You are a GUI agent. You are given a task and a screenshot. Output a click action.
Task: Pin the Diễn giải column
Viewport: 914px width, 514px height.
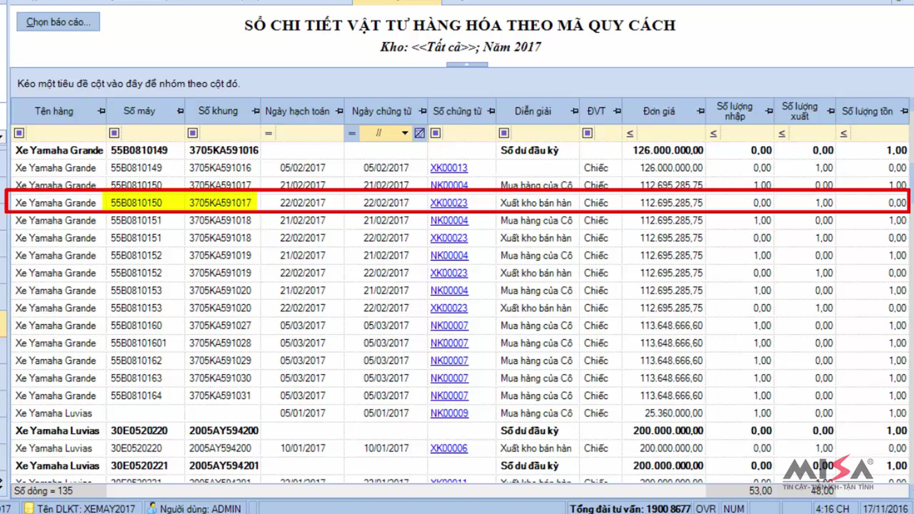[x=575, y=111]
